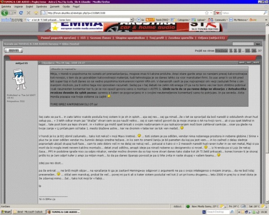269x215 pixels.
Task: Open the Zaznamki menu
Action: tap(55, 7)
